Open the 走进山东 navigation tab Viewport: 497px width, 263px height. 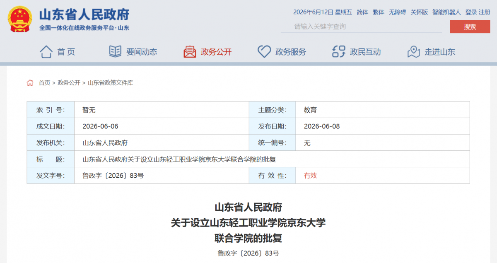(440, 52)
